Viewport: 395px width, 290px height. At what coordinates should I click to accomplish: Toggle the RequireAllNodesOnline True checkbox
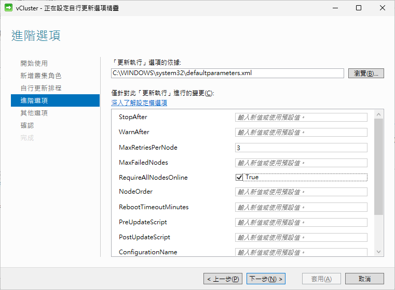click(239, 177)
